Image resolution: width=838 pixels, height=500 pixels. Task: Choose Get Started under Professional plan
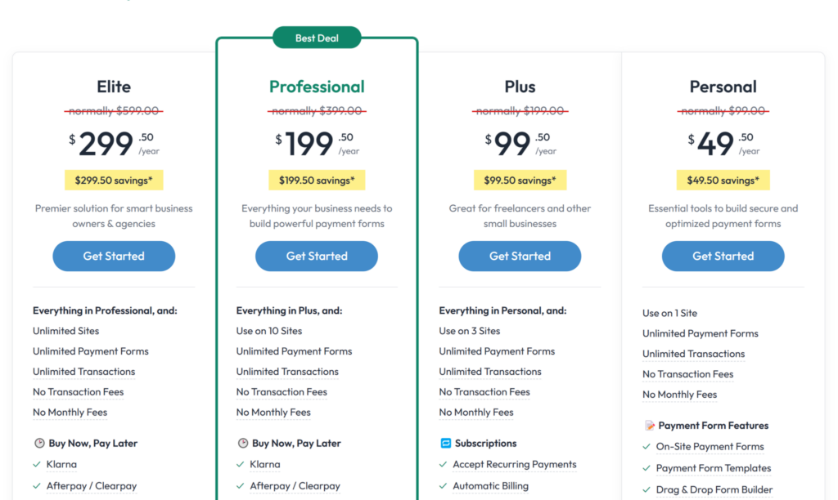tap(317, 257)
